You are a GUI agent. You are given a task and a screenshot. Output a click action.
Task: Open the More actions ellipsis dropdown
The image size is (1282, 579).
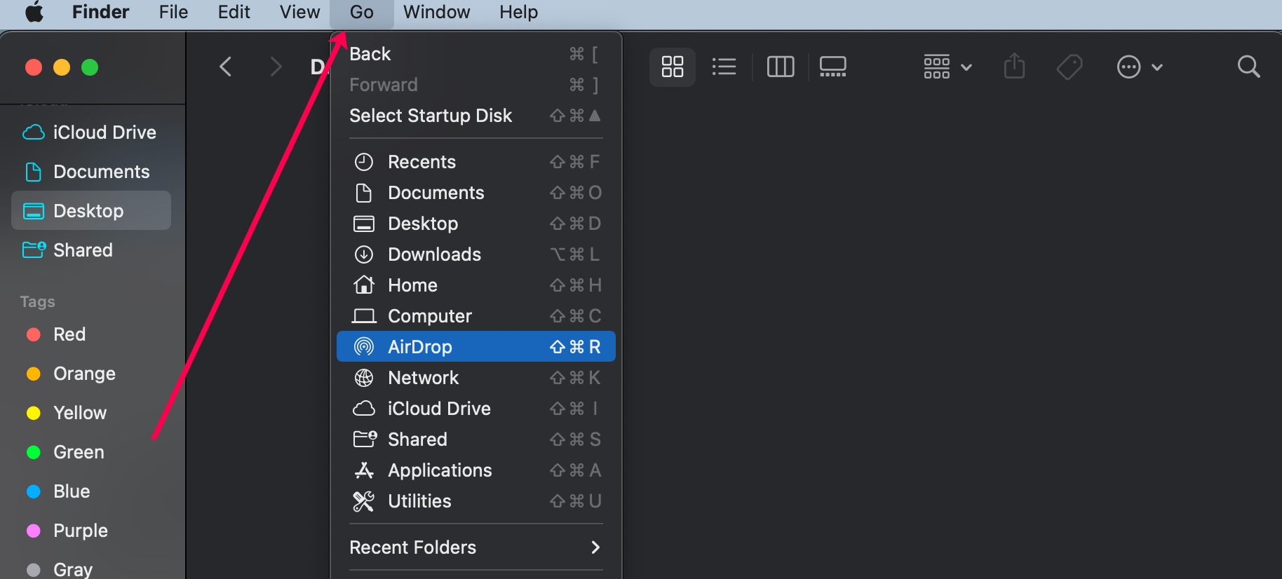pyautogui.click(x=1139, y=67)
